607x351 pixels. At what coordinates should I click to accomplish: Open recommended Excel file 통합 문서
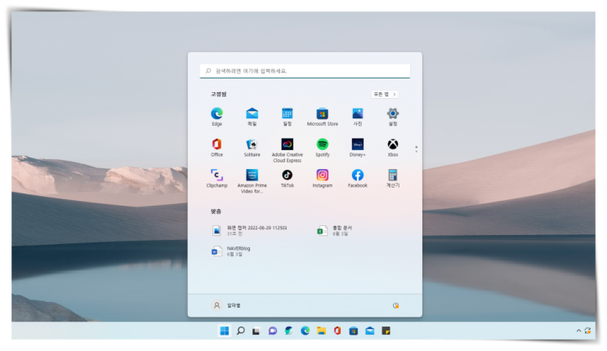click(x=335, y=231)
